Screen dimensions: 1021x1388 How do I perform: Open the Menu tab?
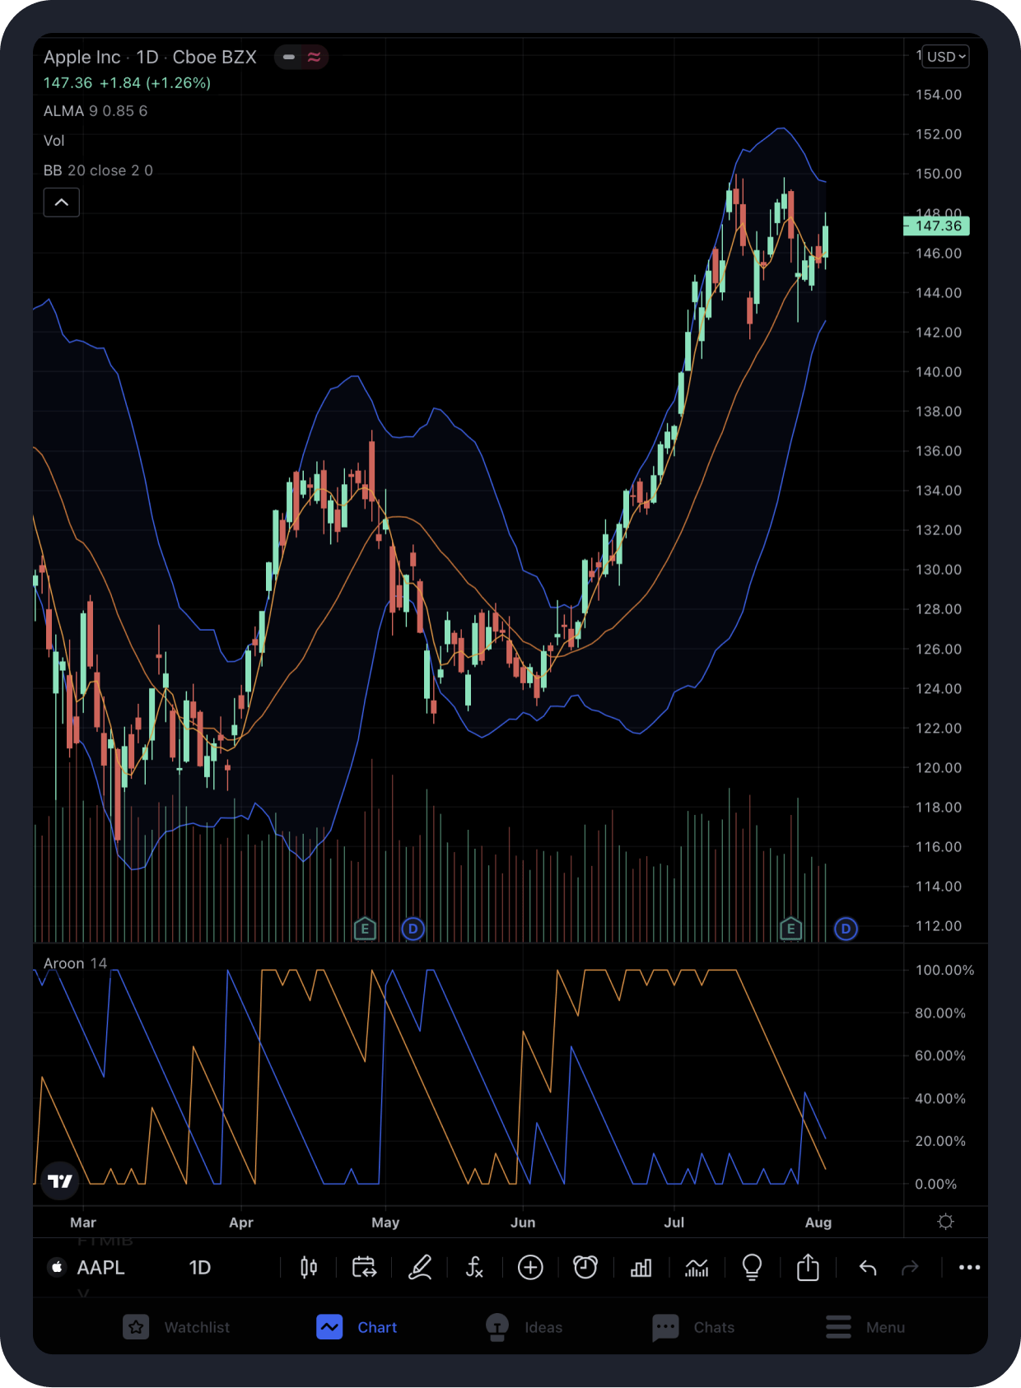click(x=865, y=1327)
